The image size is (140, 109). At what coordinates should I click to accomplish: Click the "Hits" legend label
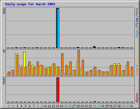pos(137,11)
